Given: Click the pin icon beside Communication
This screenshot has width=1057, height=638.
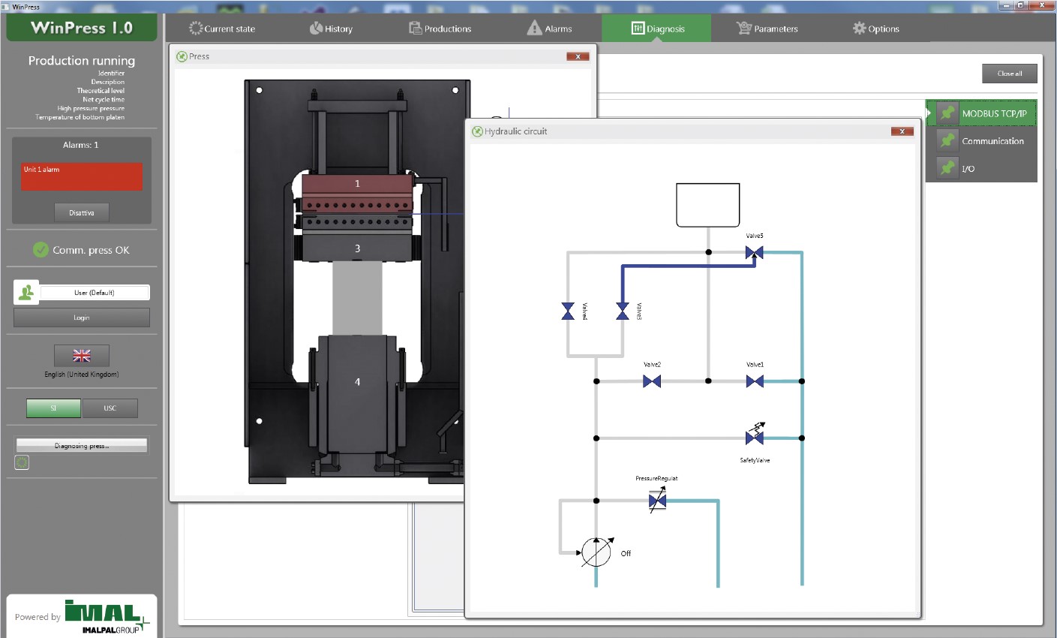Looking at the screenshot, I should (947, 140).
